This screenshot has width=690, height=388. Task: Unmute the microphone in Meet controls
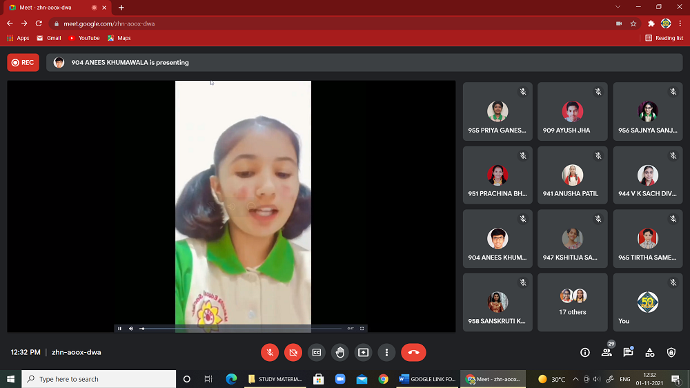coord(270,352)
